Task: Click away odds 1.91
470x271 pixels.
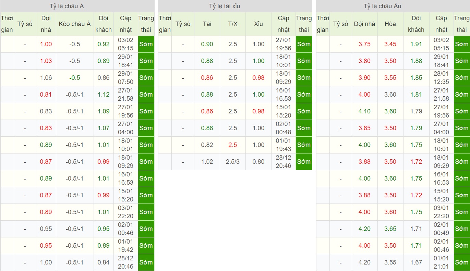Action: coord(416,44)
